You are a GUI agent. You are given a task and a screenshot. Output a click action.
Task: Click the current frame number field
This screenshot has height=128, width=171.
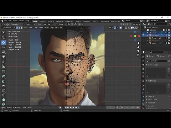pos(111,107)
